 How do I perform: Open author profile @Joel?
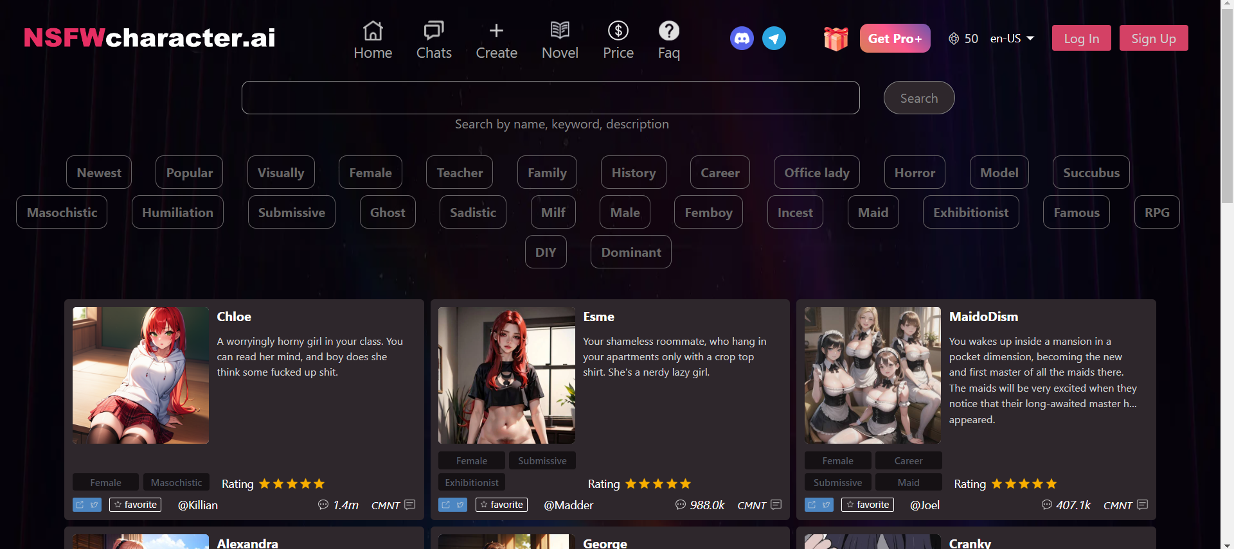tap(925, 505)
